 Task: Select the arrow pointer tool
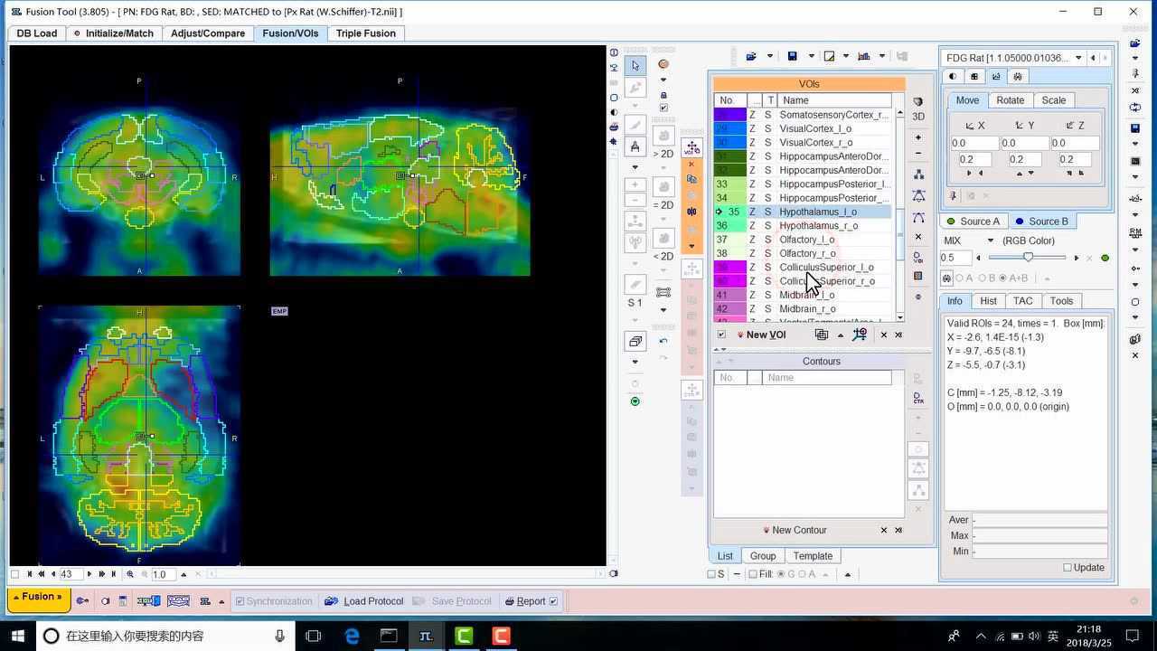pyautogui.click(x=635, y=66)
